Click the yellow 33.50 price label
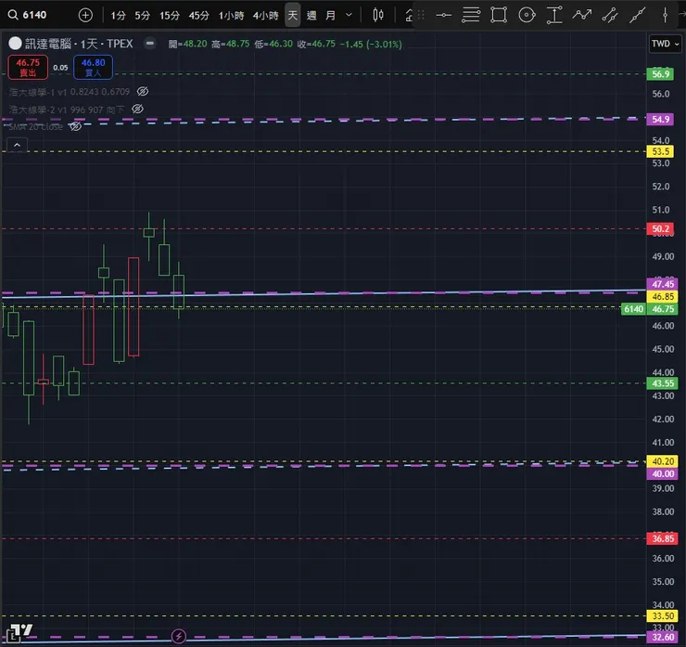 click(663, 615)
